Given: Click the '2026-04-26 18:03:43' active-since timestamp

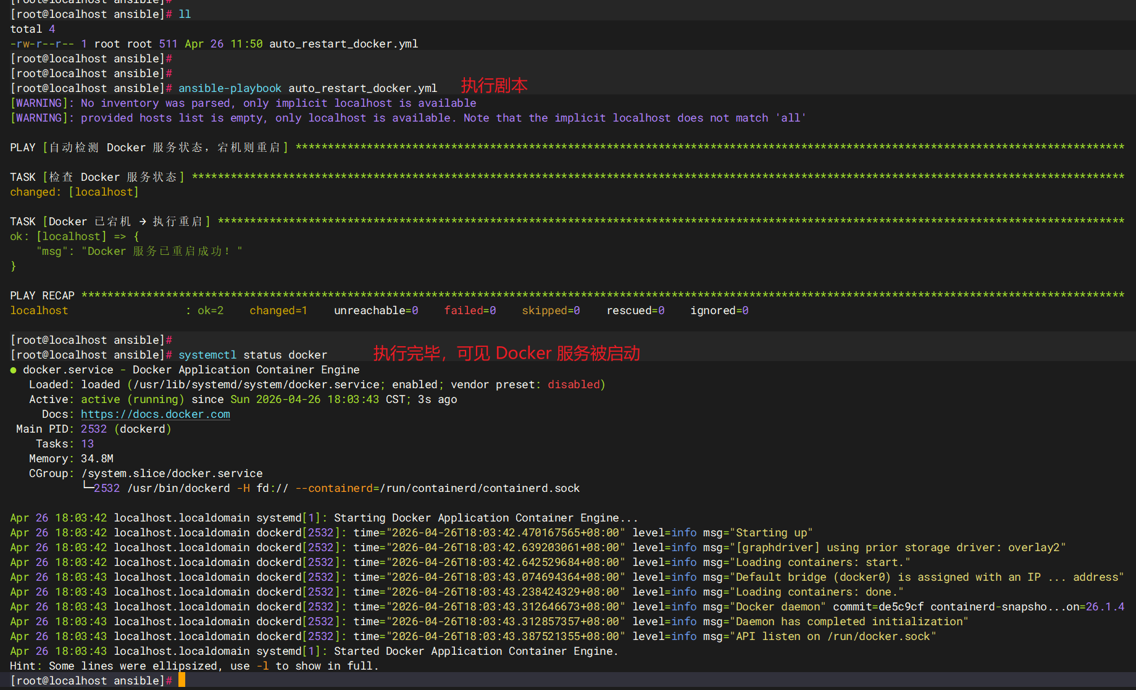Looking at the screenshot, I should pos(317,399).
